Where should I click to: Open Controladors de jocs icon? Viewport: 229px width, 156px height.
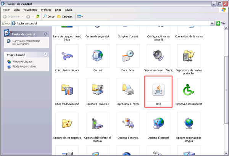67,57
